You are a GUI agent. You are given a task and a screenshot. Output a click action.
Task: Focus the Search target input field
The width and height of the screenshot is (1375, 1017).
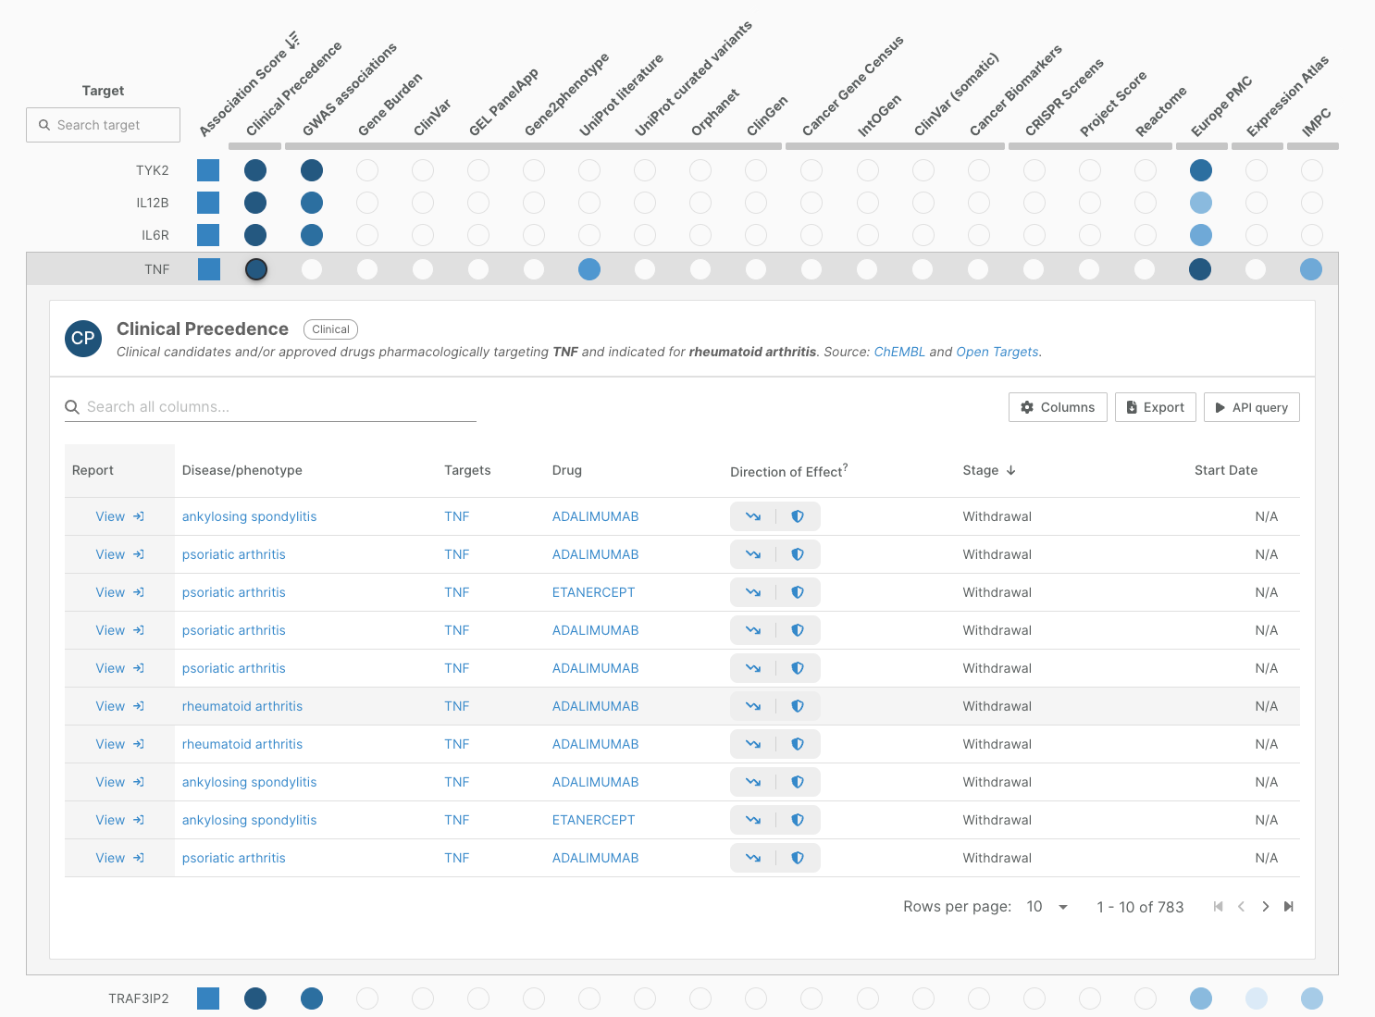coord(104,125)
